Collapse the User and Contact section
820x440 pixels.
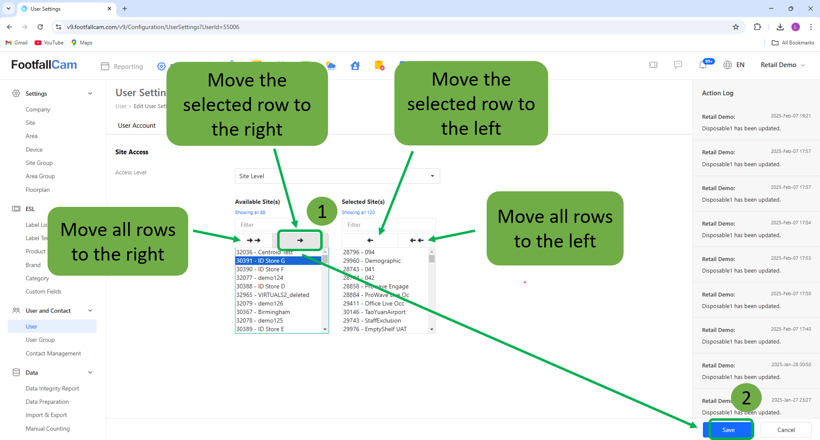click(90, 311)
